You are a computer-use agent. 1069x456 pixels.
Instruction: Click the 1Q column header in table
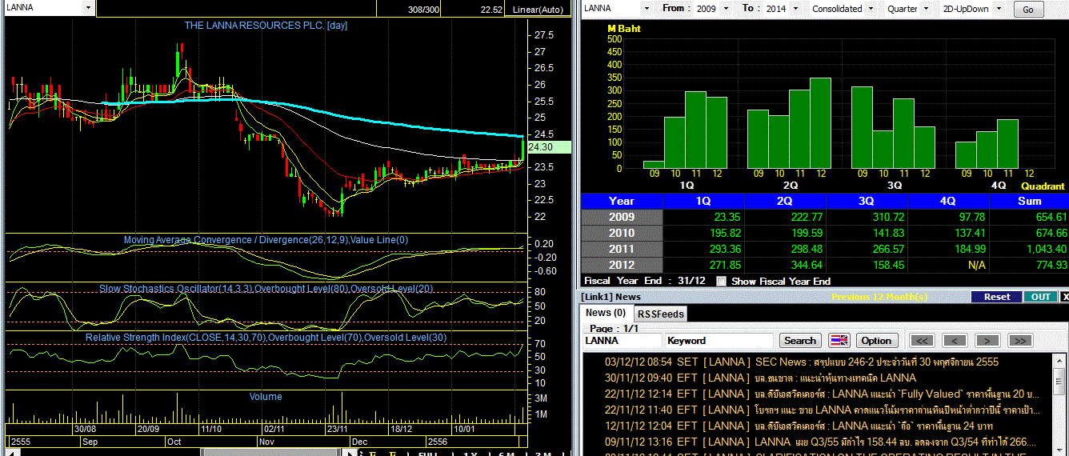(704, 201)
